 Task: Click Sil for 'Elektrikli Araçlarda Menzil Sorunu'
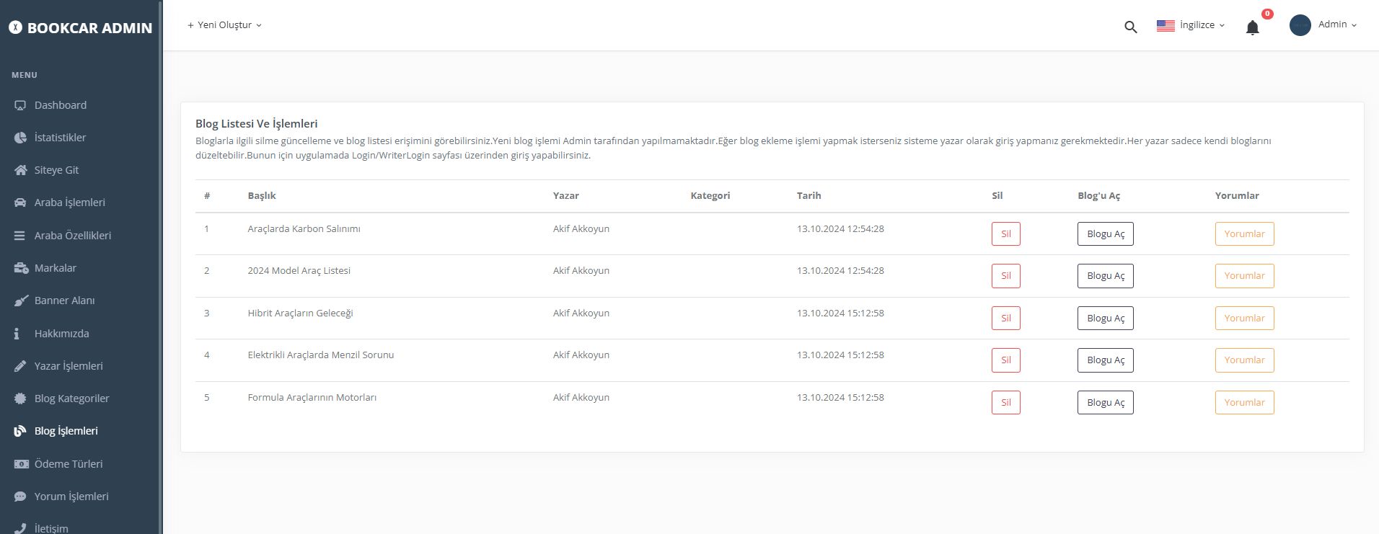1005,360
